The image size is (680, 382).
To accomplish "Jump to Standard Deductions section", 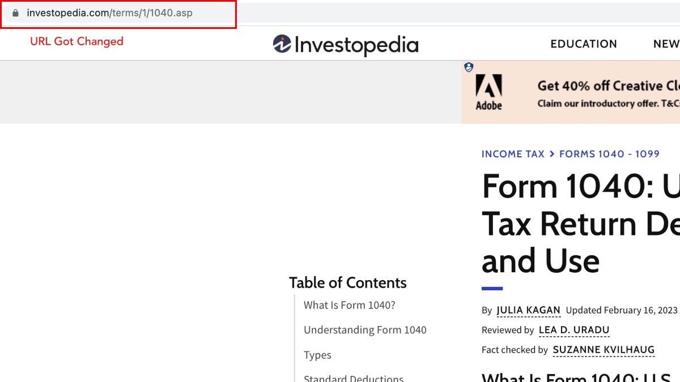I will point(354,377).
